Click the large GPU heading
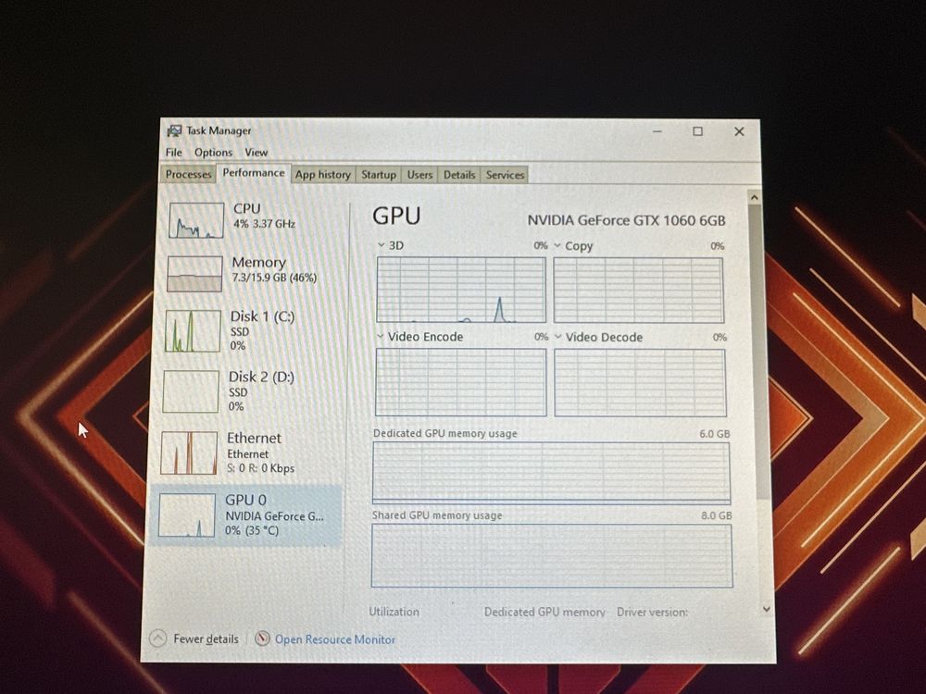 [396, 216]
